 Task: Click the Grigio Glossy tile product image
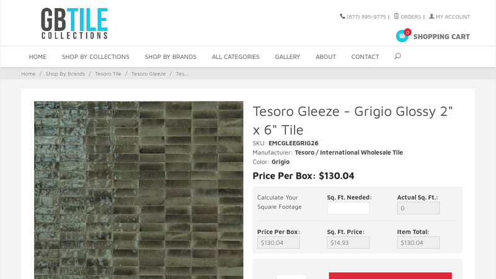pyautogui.click(x=138, y=190)
